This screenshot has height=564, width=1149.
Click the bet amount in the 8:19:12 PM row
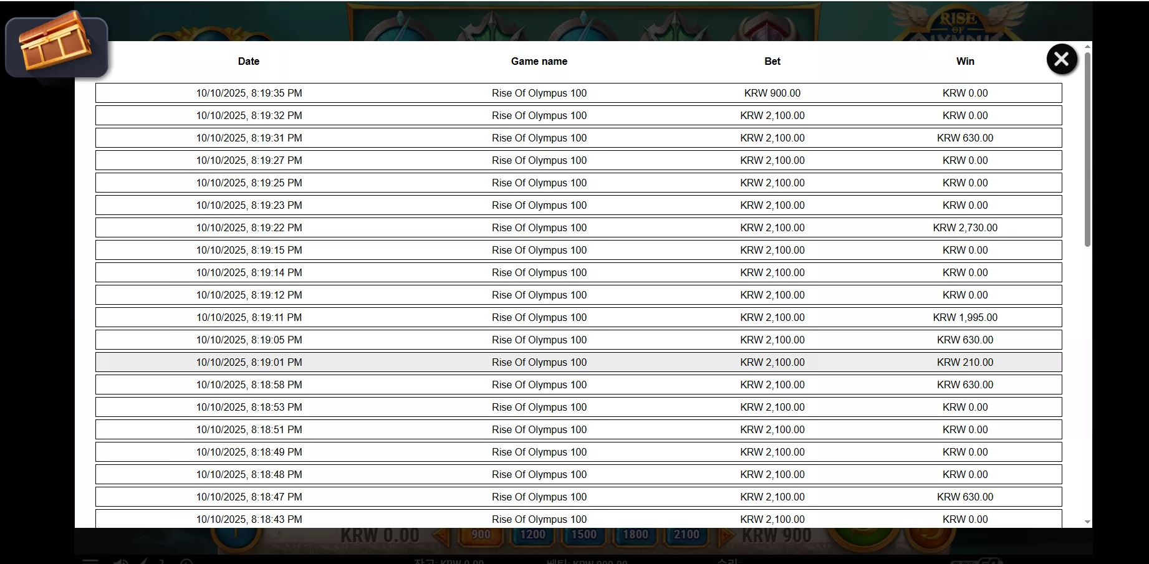772,295
